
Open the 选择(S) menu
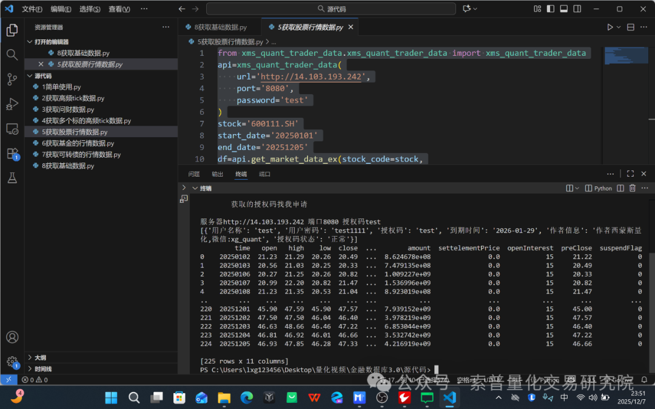[90, 8]
